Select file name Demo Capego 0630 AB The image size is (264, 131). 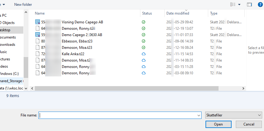click(82, 35)
